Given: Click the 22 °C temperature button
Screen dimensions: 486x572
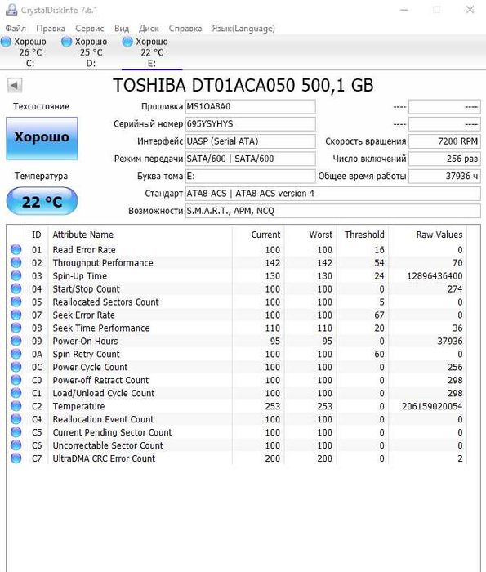Looking at the screenshot, I should point(42,201).
